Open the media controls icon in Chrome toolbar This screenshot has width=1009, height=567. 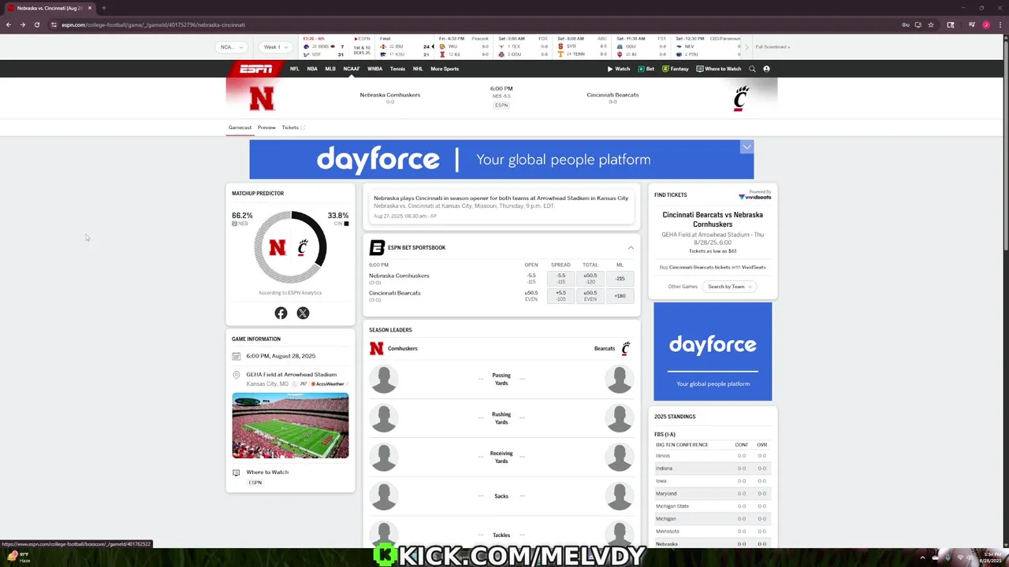pos(972,24)
